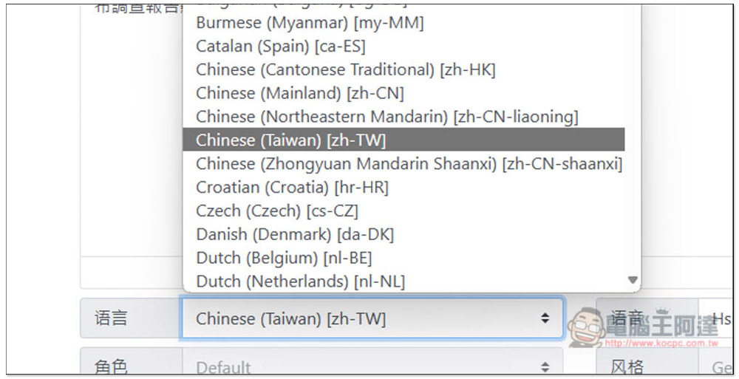The image size is (739, 379).
Task: Pick Croatian (Croatia) [hr-HR] language
Action: pyautogui.click(x=403, y=187)
